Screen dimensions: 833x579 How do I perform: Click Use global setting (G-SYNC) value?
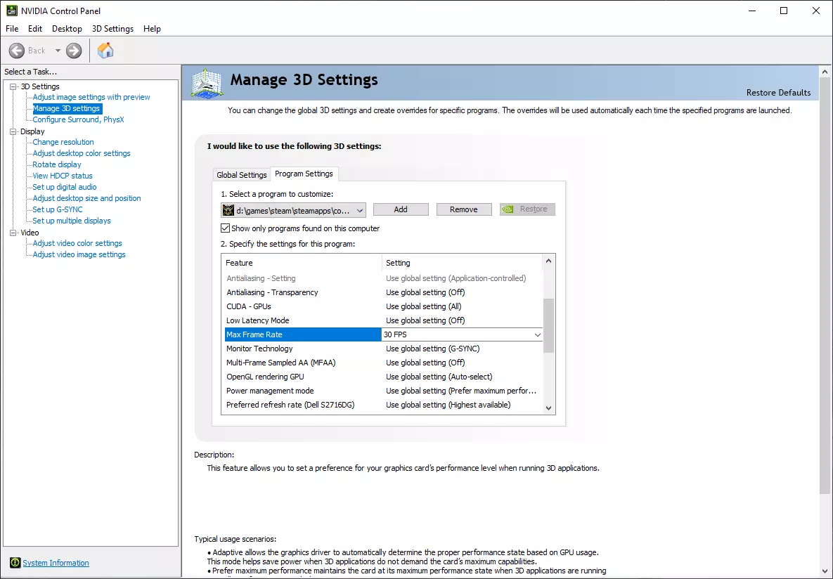[432, 349]
